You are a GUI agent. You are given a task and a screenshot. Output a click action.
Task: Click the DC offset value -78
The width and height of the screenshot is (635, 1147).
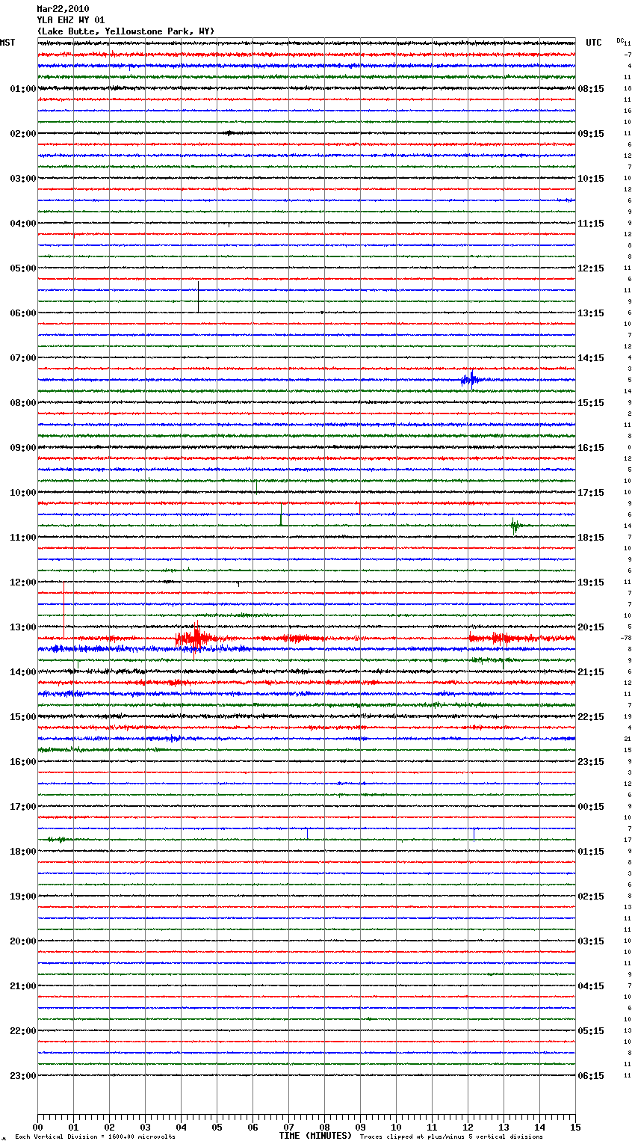point(626,639)
